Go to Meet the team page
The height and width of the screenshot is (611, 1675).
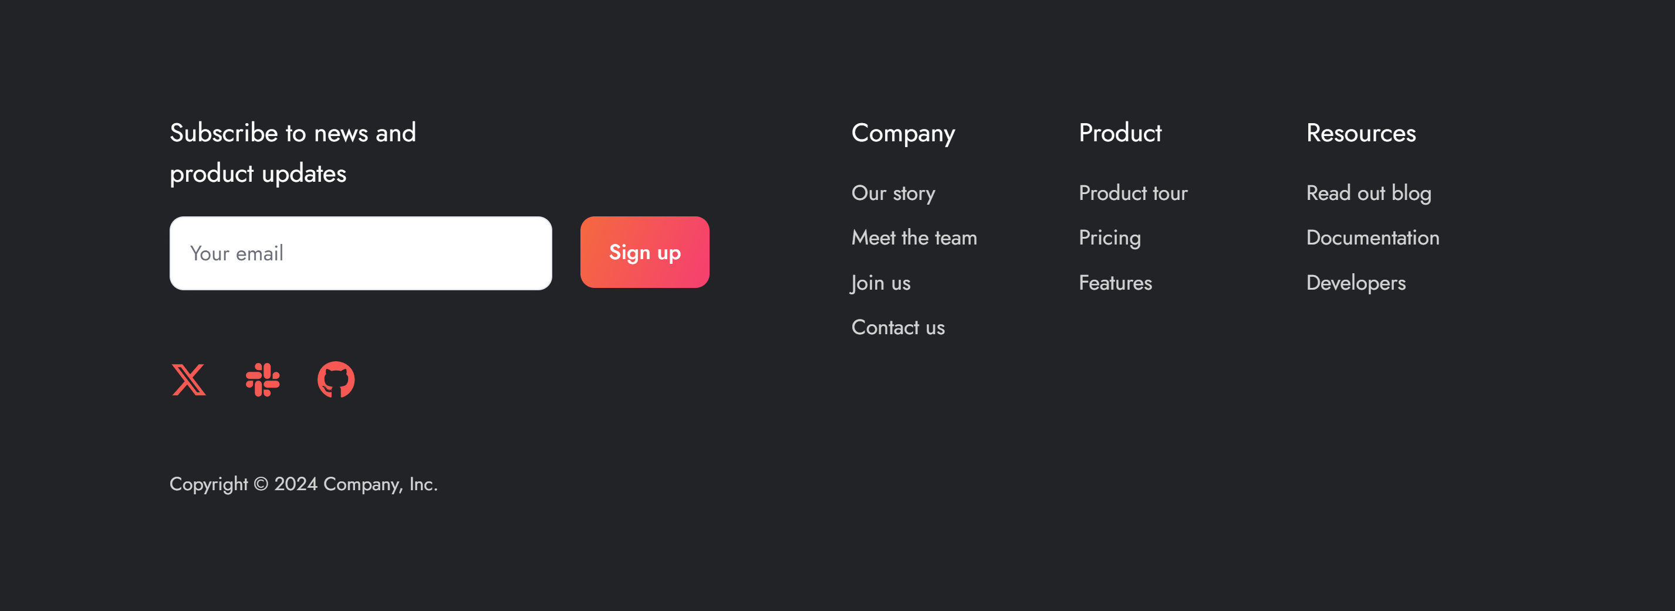914,238
